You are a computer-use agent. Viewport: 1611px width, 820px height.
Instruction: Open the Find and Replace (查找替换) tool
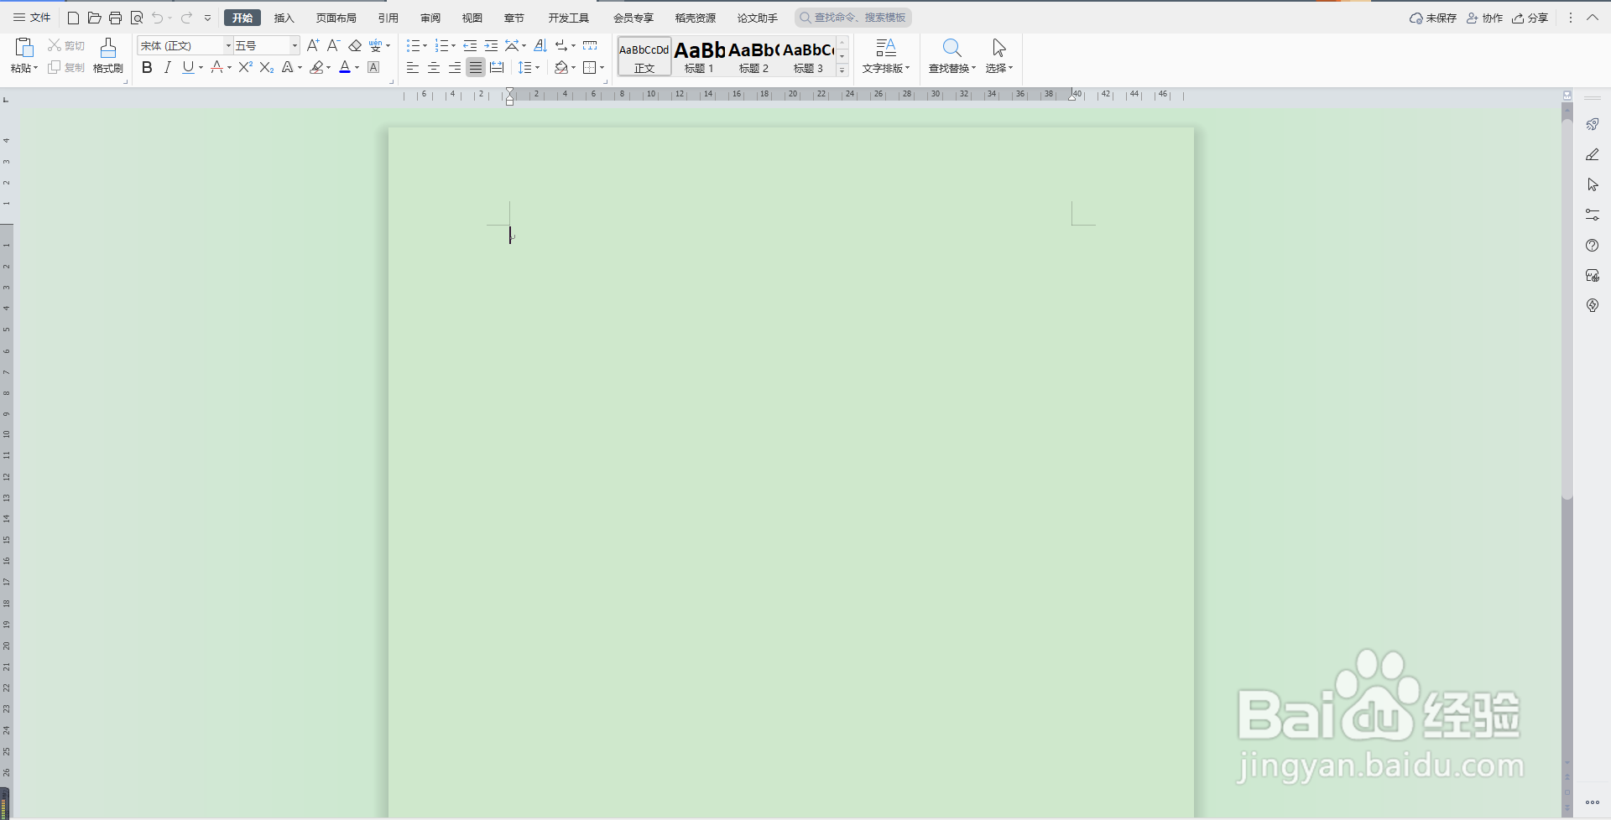951,55
